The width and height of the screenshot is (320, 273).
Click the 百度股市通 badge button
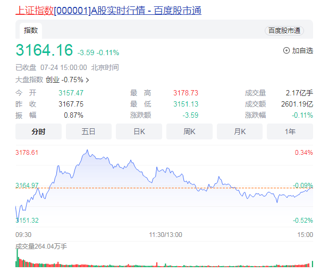point(284,31)
